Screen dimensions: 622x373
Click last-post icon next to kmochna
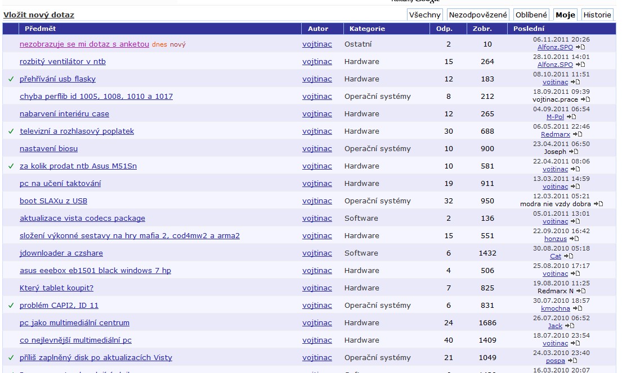coord(578,308)
